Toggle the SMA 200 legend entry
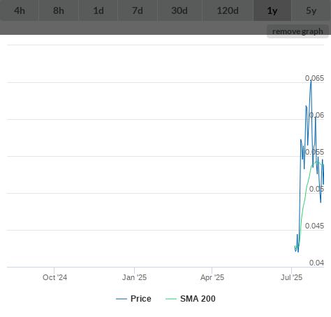 coord(198,299)
